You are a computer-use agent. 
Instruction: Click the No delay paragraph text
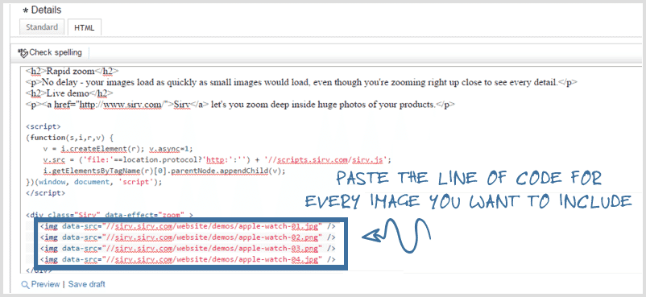[x=301, y=82]
